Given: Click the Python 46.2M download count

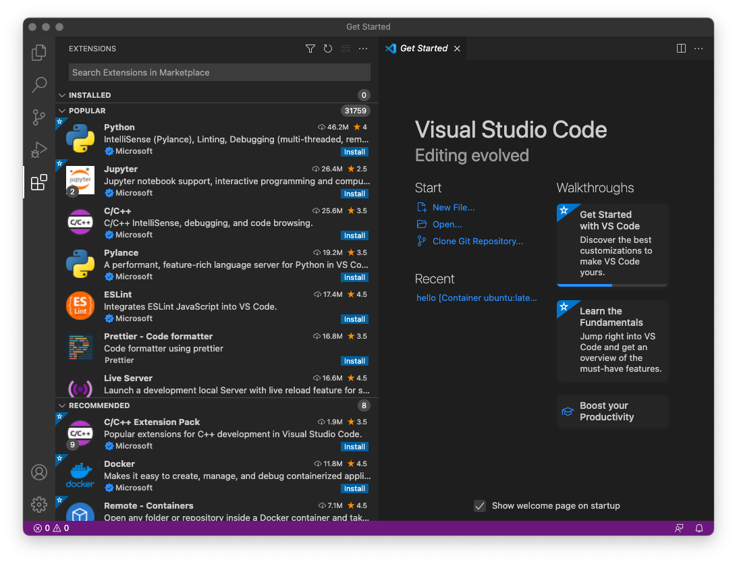Looking at the screenshot, I should 333,127.
